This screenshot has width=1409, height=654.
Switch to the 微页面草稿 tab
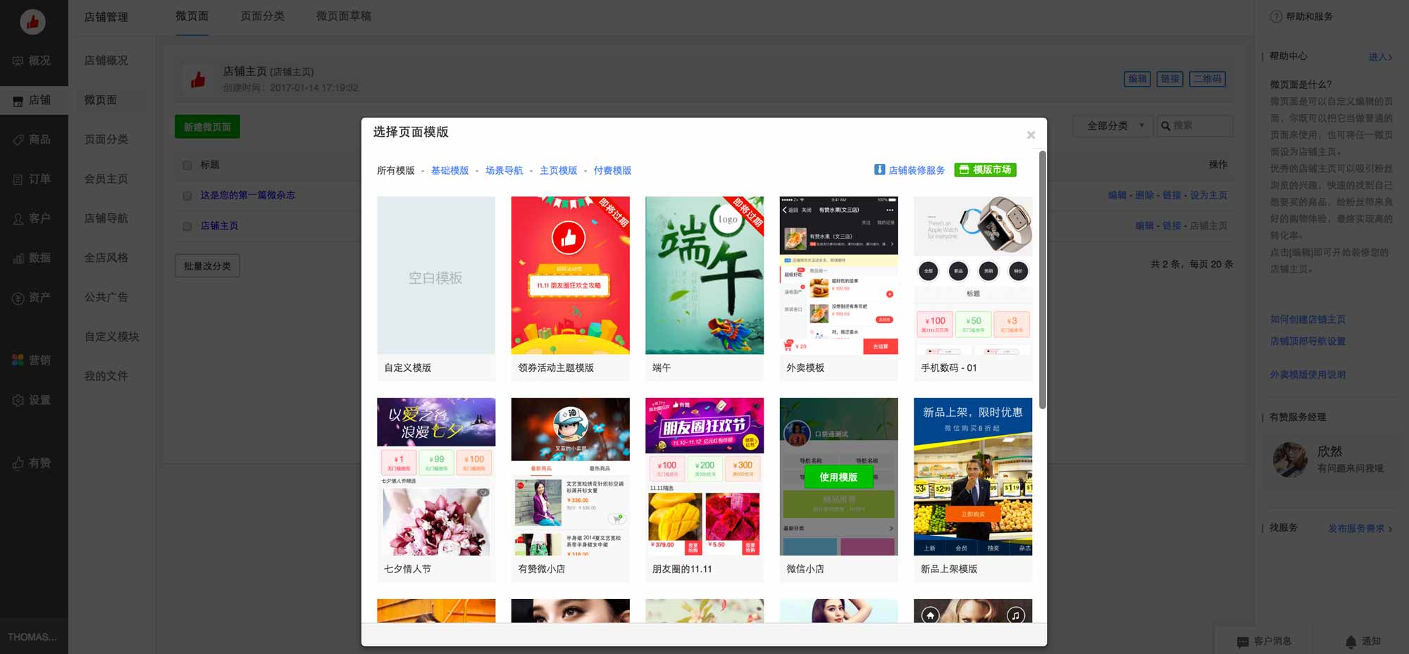[x=344, y=16]
